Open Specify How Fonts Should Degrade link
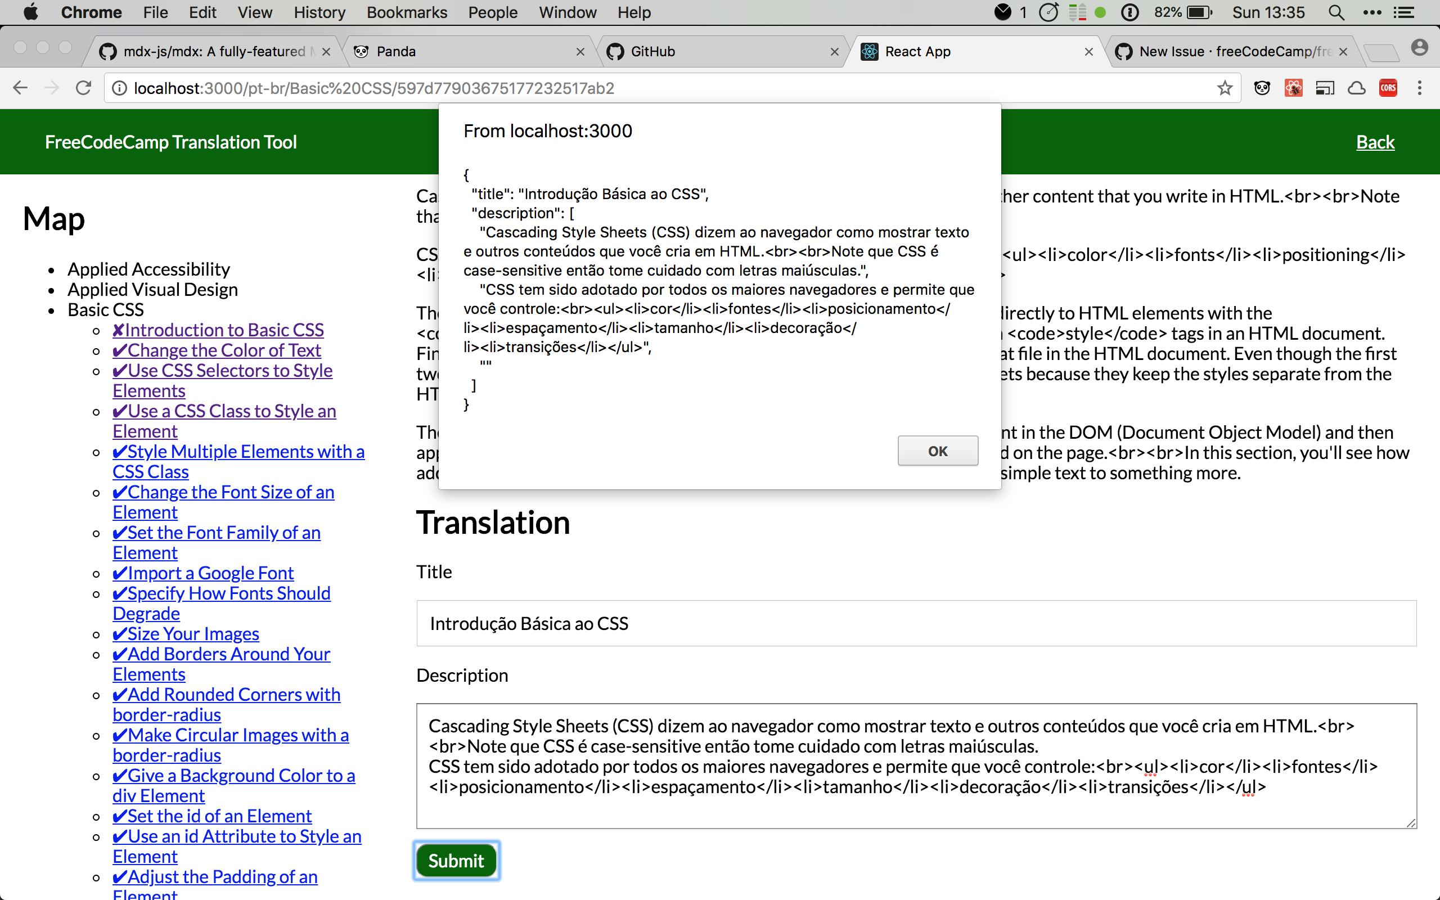The width and height of the screenshot is (1440, 900). 222,603
